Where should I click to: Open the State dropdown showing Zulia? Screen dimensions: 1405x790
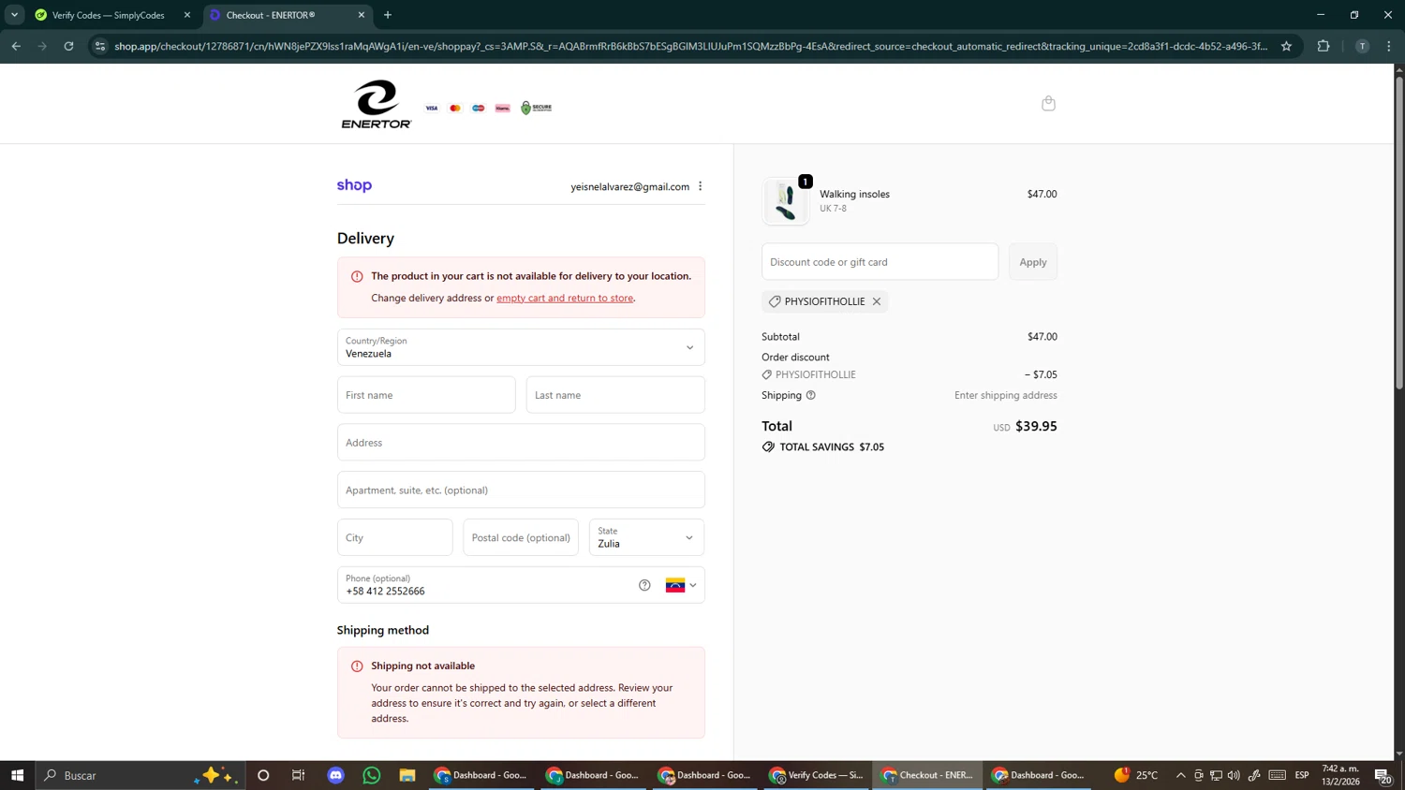coord(646,537)
